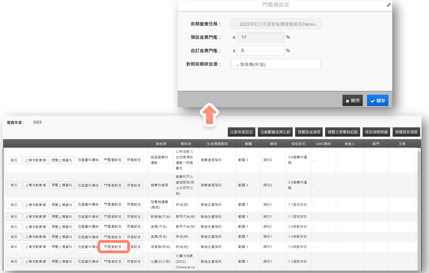This screenshot has height=273, width=429.
Task: Click the 前期盤查任務 field
Action: (x=276, y=24)
